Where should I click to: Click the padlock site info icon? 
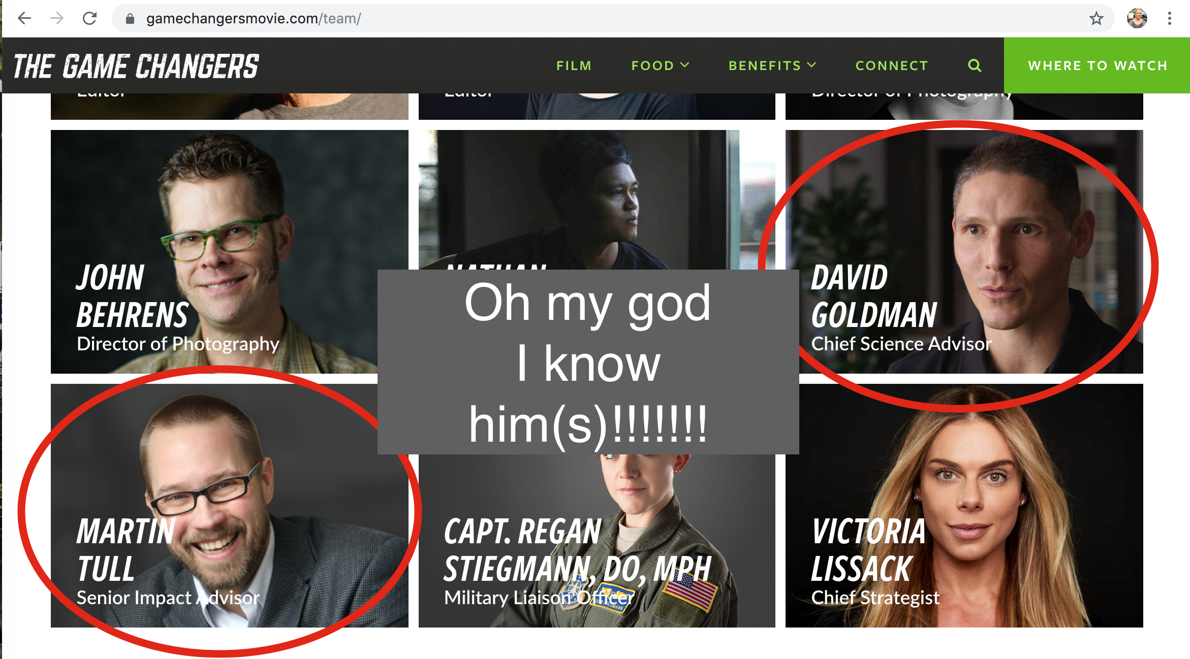[130, 19]
